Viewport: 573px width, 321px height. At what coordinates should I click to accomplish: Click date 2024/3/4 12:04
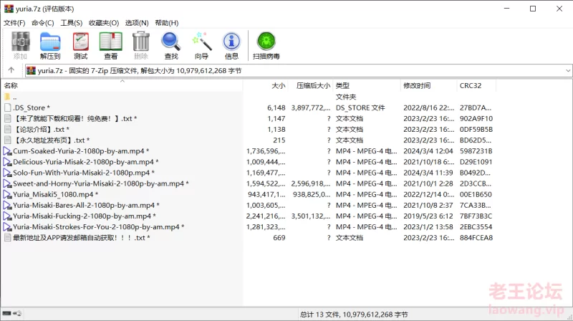coord(428,151)
